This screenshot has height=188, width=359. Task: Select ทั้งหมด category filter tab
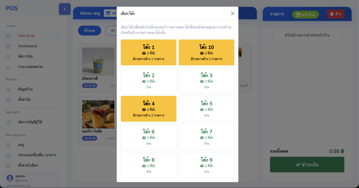[x=89, y=30]
